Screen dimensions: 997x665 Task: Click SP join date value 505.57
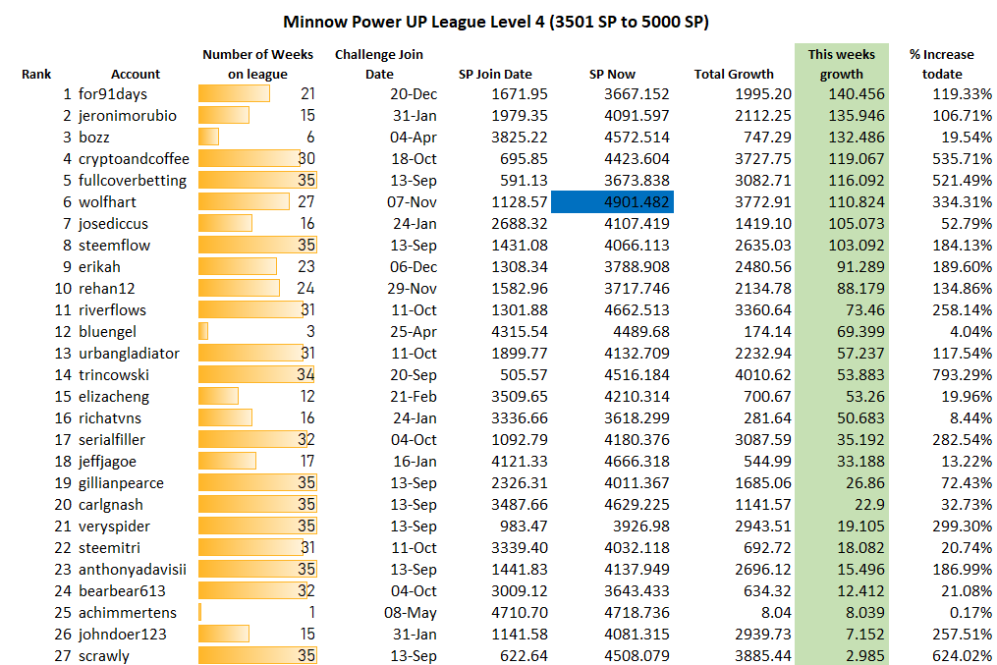point(524,375)
